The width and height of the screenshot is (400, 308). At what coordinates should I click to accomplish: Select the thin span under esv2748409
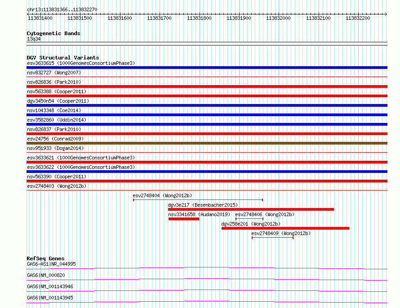click(x=272, y=238)
